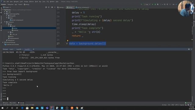This screenshot has width=195, height=110.
Task: Launch Microsoft Edge from taskbar
Action: (x=22, y=108)
